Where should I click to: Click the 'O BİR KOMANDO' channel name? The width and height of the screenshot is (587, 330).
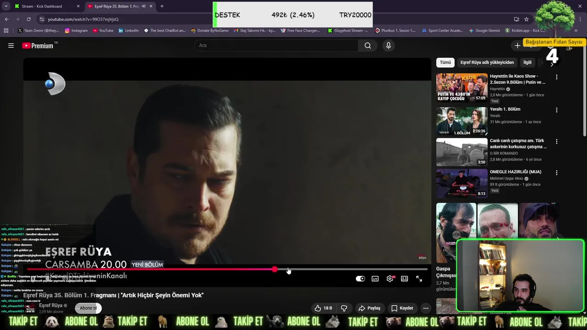pos(504,153)
